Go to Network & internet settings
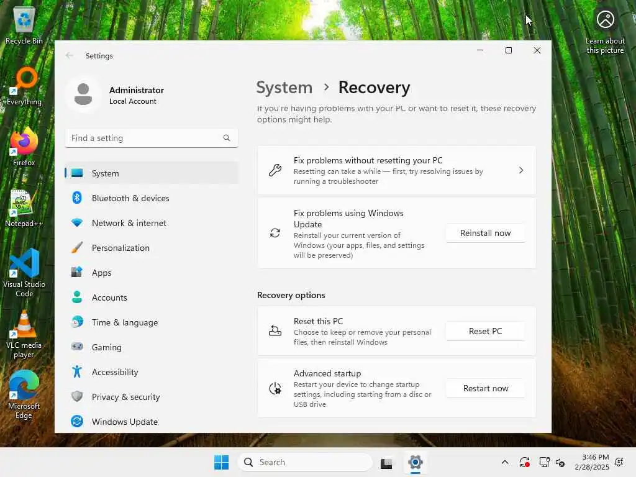 click(152, 223)
